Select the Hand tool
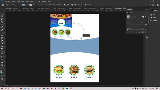This screenshot has width=160, height=90. [x=2, y=62]
